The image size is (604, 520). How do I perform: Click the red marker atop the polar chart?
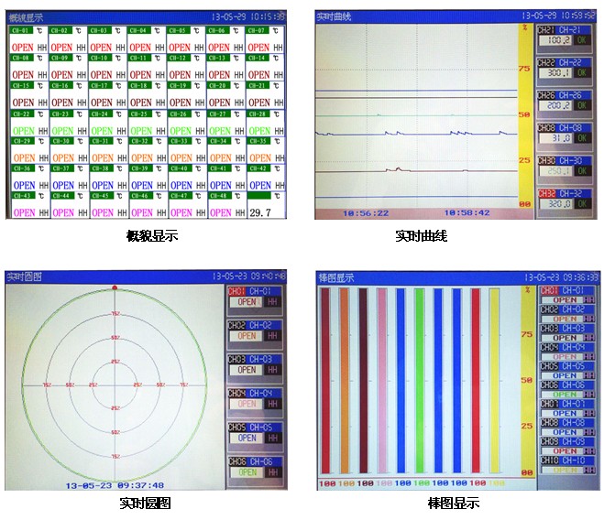tap(115, 287)
